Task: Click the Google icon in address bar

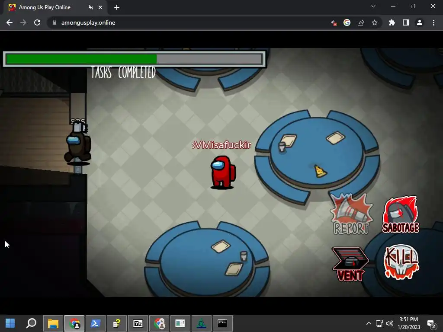Action: pyautogui.click(x=347, y=22)
